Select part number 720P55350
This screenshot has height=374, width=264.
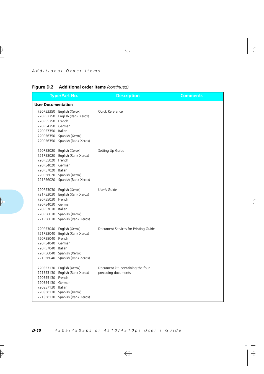(46, 121)
